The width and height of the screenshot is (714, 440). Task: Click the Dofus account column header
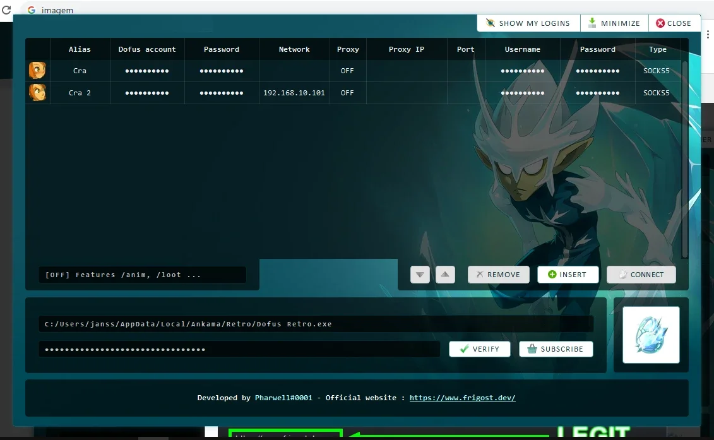point(147,49)
